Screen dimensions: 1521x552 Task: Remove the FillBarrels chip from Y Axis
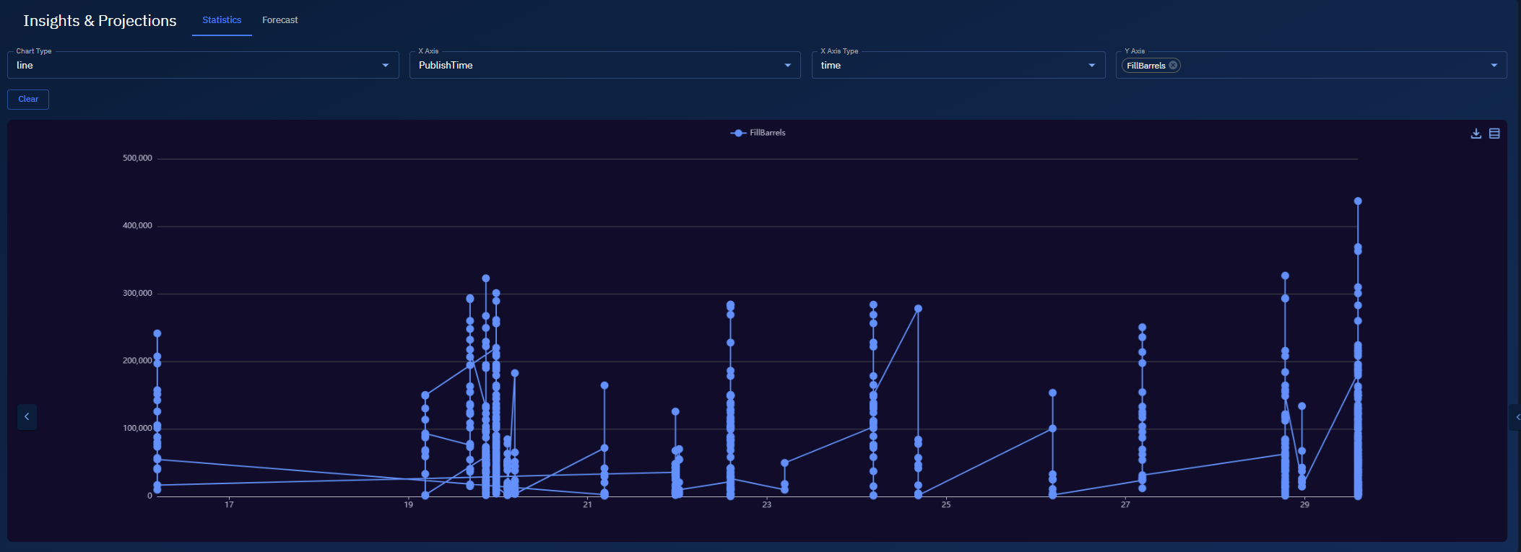click(1173, 66)
